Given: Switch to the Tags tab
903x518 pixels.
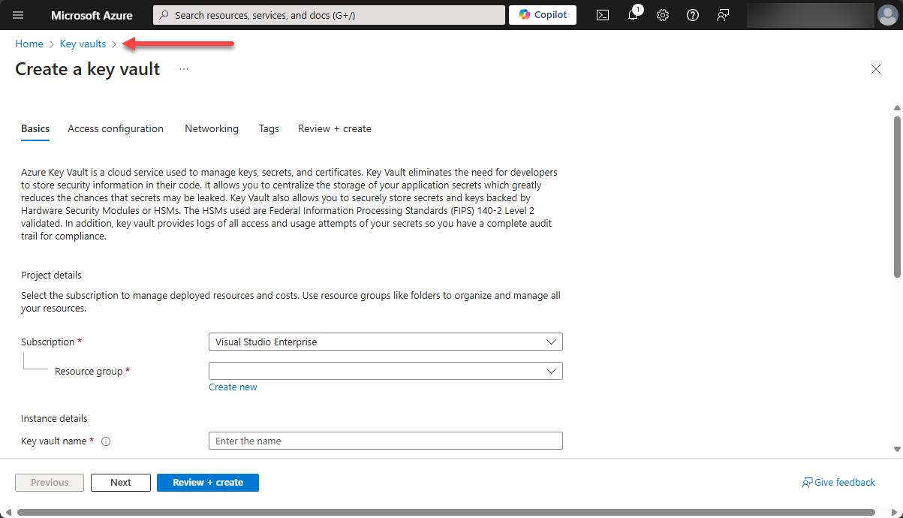Looking at the screenshot, I should point(269,129).
